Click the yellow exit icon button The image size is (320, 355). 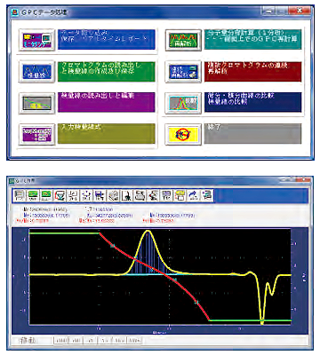(183, 134)
